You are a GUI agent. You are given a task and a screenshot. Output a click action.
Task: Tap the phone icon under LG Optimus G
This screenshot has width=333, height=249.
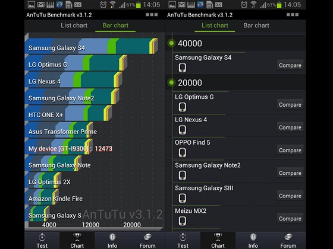(x=182, y=107)
